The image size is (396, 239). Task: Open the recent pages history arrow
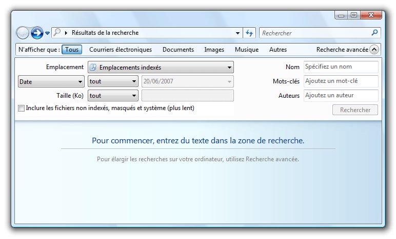click(48, 33)
